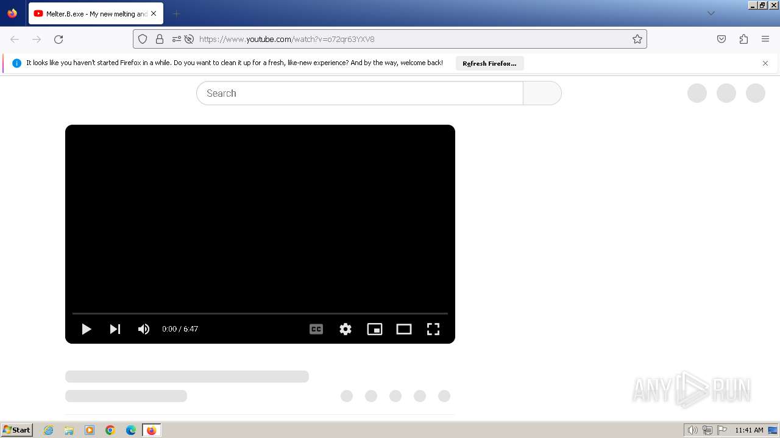Image resolution: width=780 pixels, height=438 pixels.
Task: Reload the current page
Action: 58,39
